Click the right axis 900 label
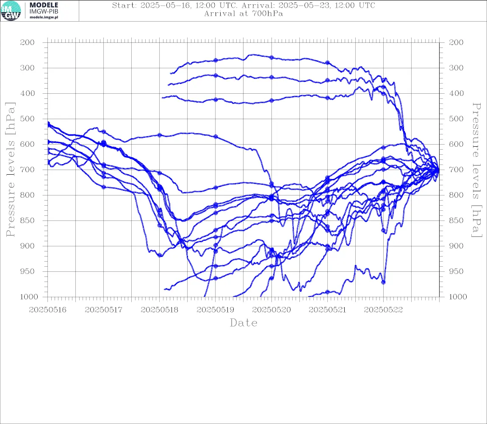 [x=456, y=246]
